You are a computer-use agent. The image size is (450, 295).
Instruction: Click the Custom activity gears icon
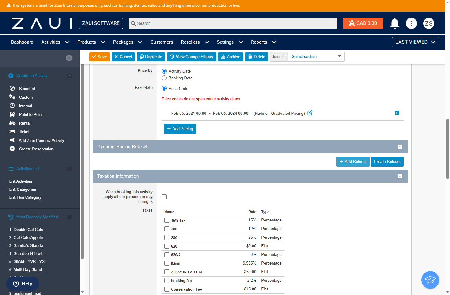12,97
